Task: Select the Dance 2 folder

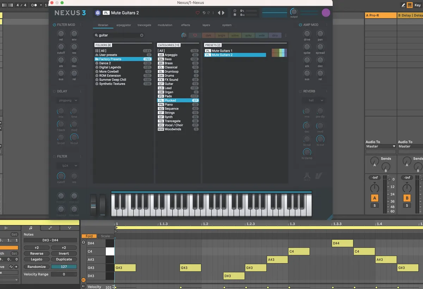Action: coord(123,63)
